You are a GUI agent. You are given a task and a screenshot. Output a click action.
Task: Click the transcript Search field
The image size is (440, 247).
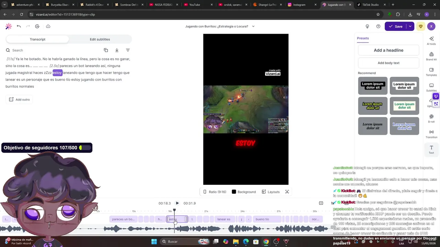click(53, 50)
